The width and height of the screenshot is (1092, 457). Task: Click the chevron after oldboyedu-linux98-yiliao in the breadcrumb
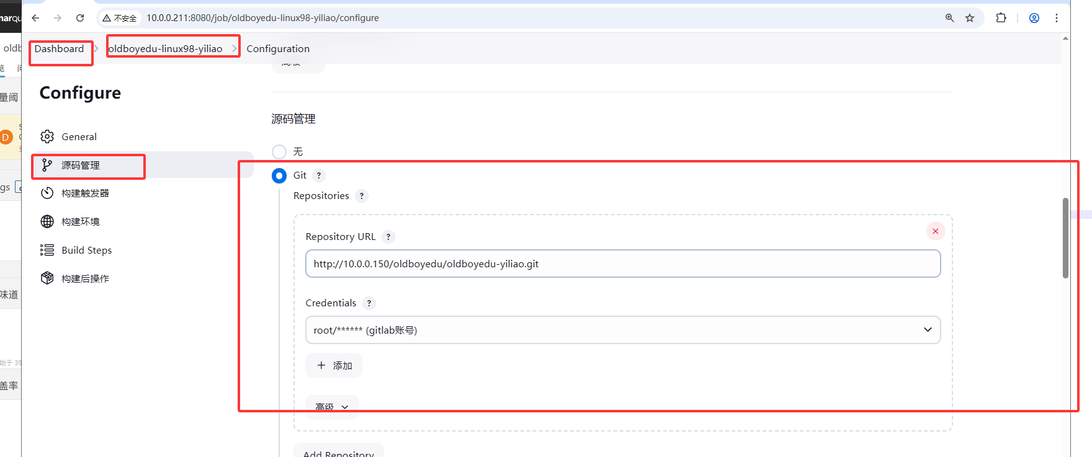(x=235, y=48)
